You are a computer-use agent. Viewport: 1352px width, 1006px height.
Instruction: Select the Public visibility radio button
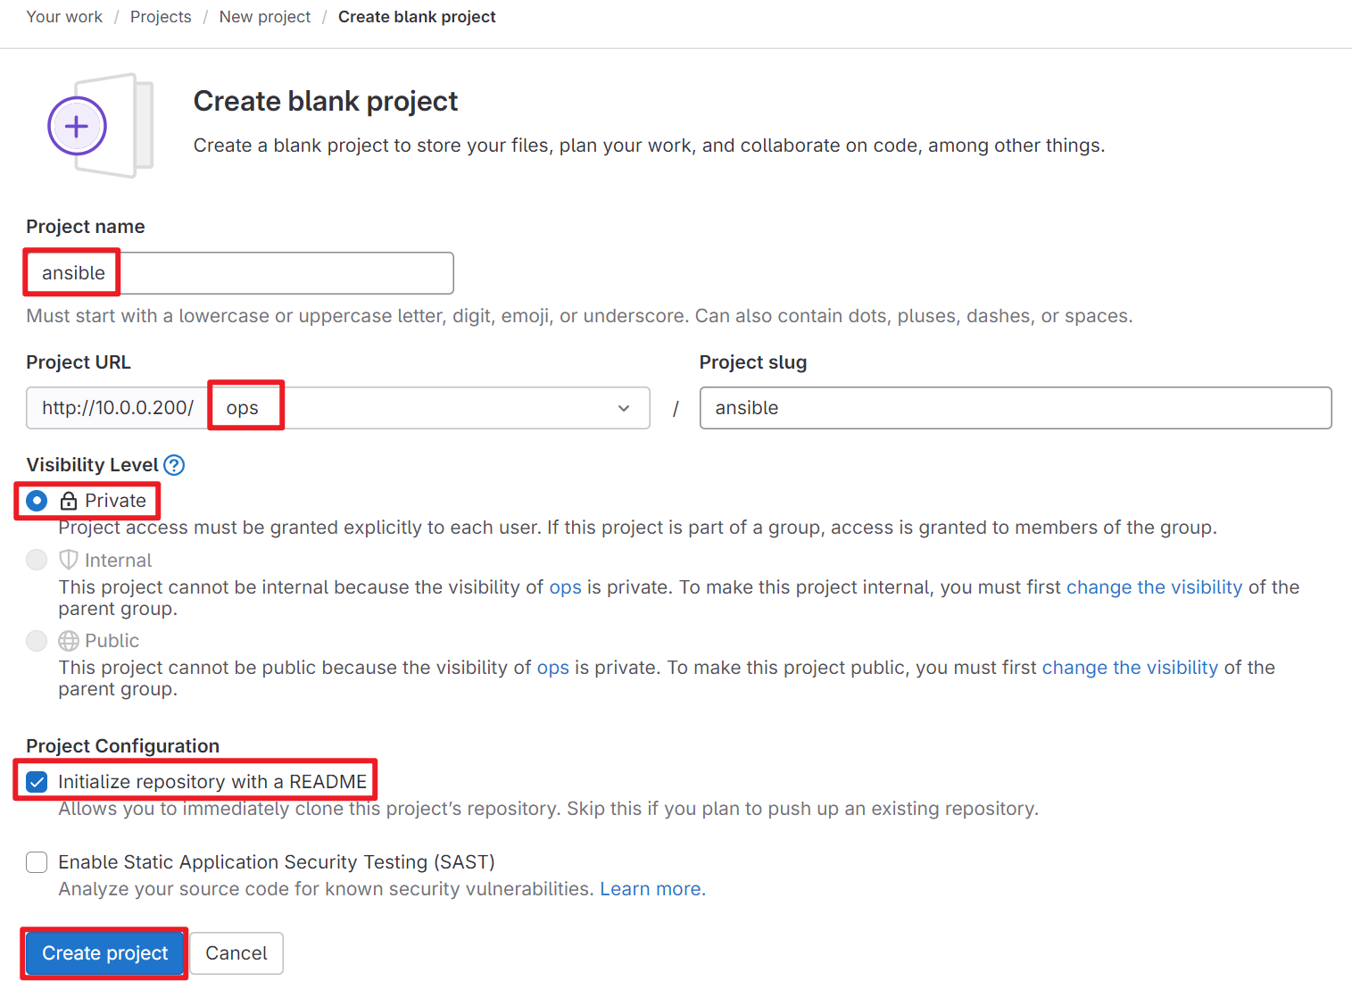[37, 641]
